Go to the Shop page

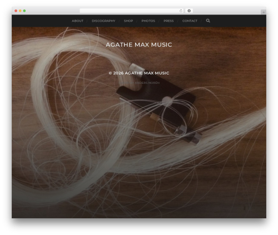(x=128, y=21)
